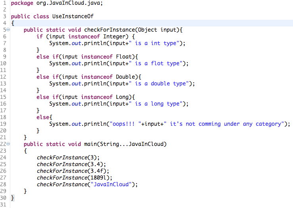The width and height of the screenshot is (293, 208).
Task: Select the " is a flot type" string
Action: 156,63
